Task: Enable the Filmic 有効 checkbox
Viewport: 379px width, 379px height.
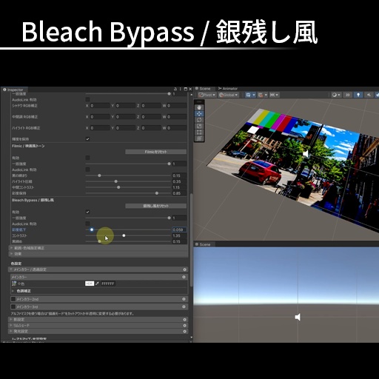Action: click(87, 158)
